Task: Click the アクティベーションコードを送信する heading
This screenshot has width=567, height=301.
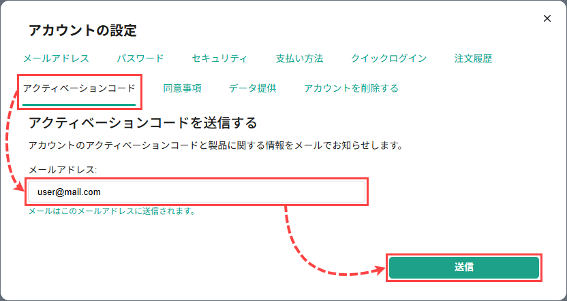Action: click(x=142, y=123)
